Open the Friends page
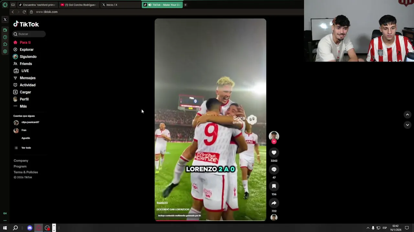 pos(23,64)
